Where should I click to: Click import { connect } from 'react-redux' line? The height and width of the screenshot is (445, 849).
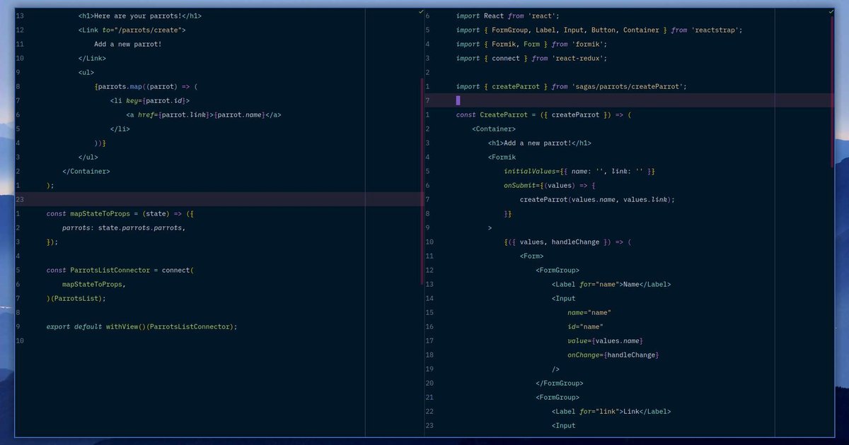pos(532,58)
